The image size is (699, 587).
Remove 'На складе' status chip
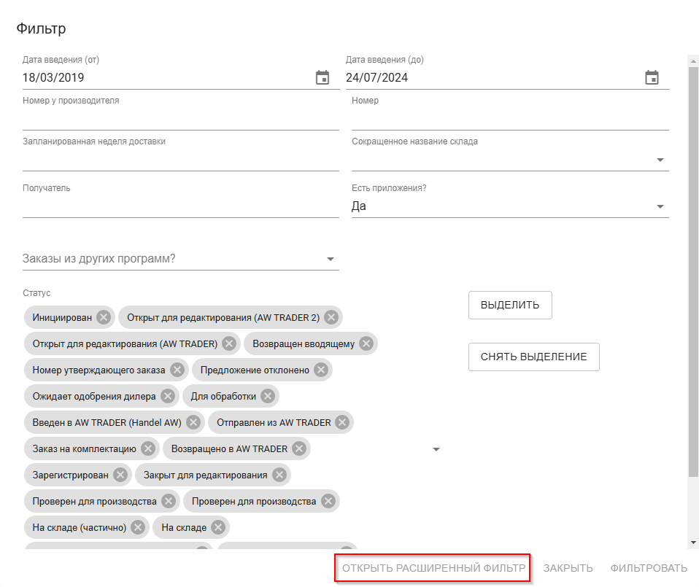[218, 527]
